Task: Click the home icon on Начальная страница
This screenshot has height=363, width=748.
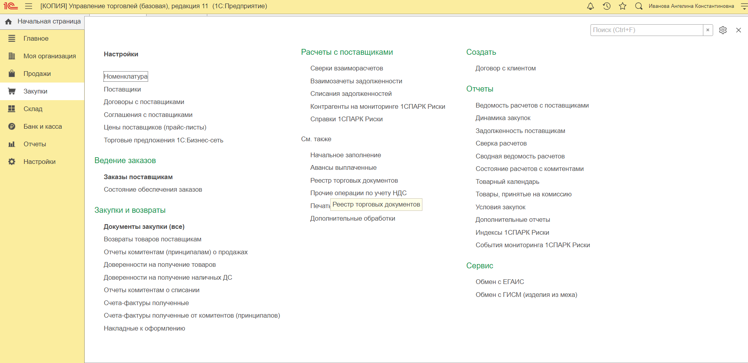Action: click(9, 22)
